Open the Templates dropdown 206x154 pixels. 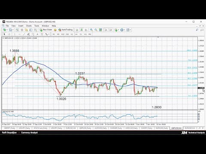pos(128,30)
